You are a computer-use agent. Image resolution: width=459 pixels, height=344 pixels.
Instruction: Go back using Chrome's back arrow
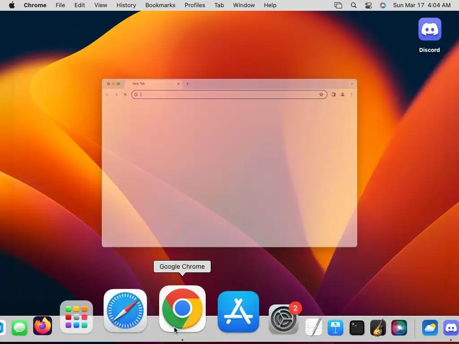(x=107, y=95)
